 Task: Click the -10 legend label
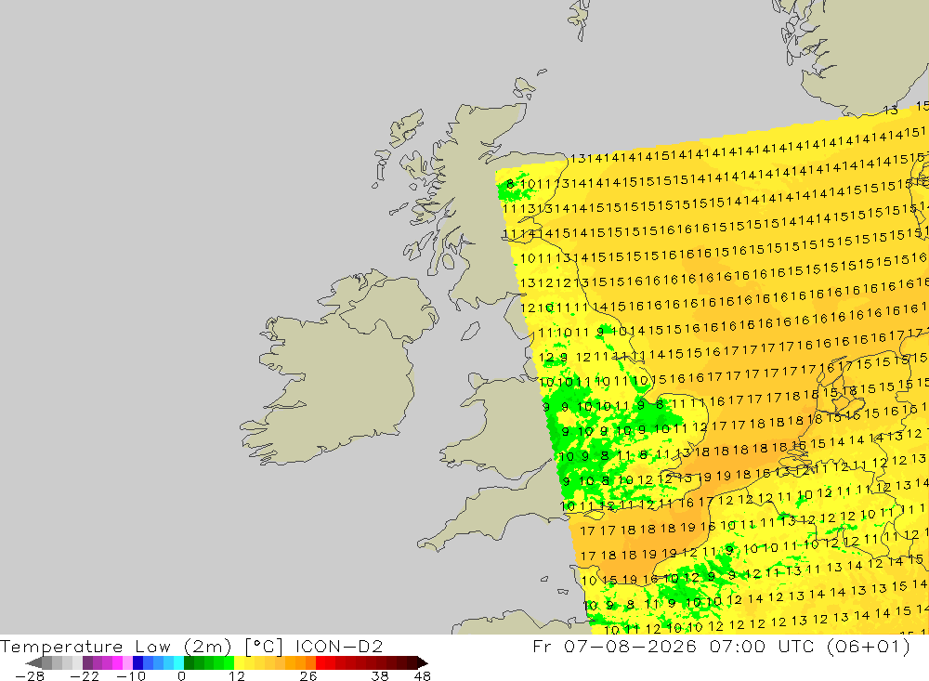click(x=130, y=676)
